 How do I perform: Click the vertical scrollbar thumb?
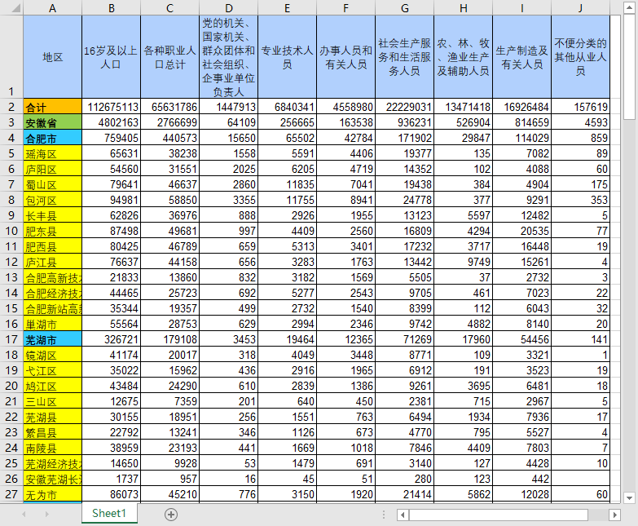coord(629,66)
